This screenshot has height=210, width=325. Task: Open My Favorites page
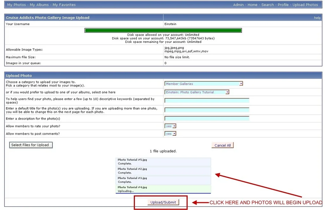64,5
